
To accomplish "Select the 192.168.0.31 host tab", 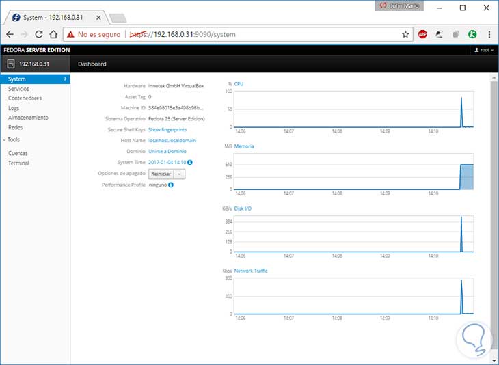I will [x=35, y=64].
